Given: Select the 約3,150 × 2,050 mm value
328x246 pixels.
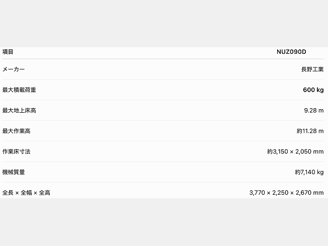Looking at the screenshot, I should coord(295,151).
